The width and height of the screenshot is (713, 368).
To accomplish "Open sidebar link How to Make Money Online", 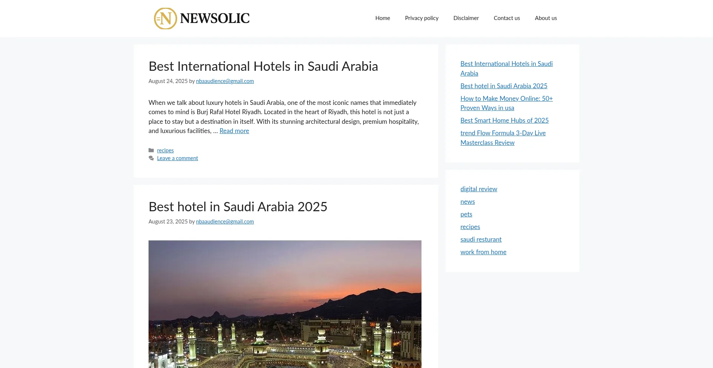I will click(x=507, y=103).
